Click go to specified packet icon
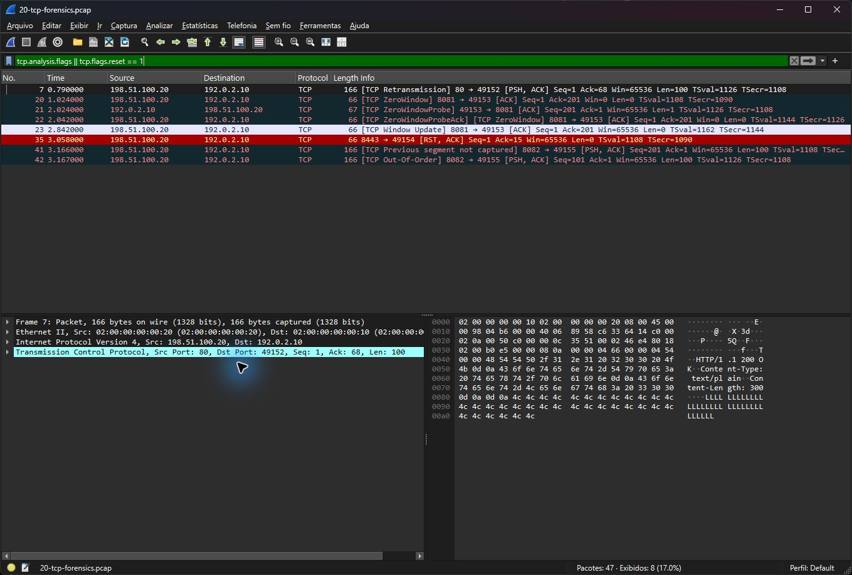Viewport: 852px width, 575px height. [x=192, y=42]
